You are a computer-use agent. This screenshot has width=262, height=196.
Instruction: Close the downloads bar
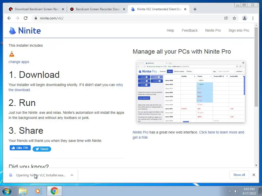pyautogui.click(x=254, y=175)
